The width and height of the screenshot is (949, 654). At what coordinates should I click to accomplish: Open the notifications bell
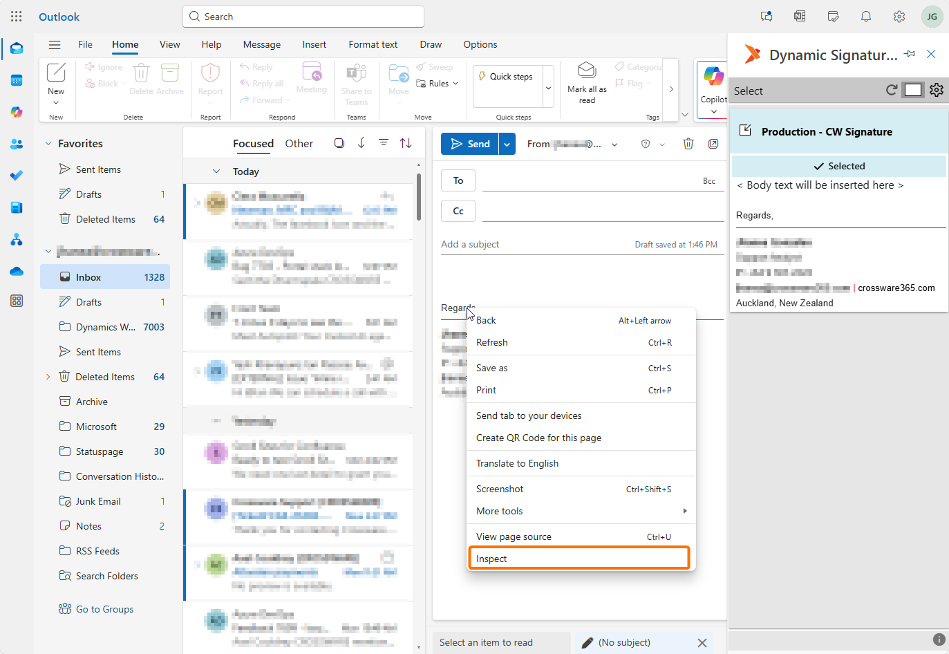pyautogui.click(x=865, y=17)
